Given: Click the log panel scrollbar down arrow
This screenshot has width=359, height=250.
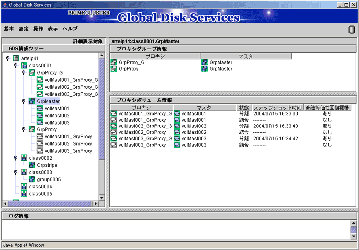Looking at the screenshot, I should pyautogui.click(x=354, y=236).
